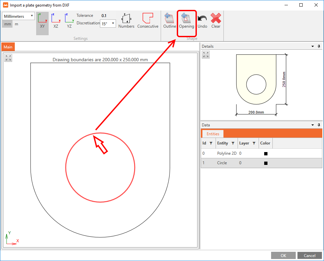324x261 pixels.
Task: Click the Circle entity color swatch
Action: (266, 163)
